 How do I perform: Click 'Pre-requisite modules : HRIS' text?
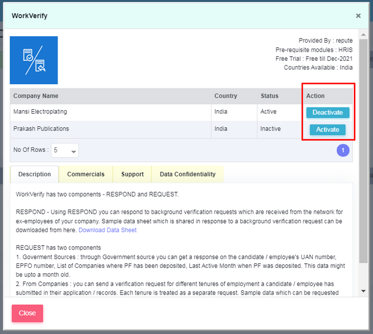coord(314,50)
